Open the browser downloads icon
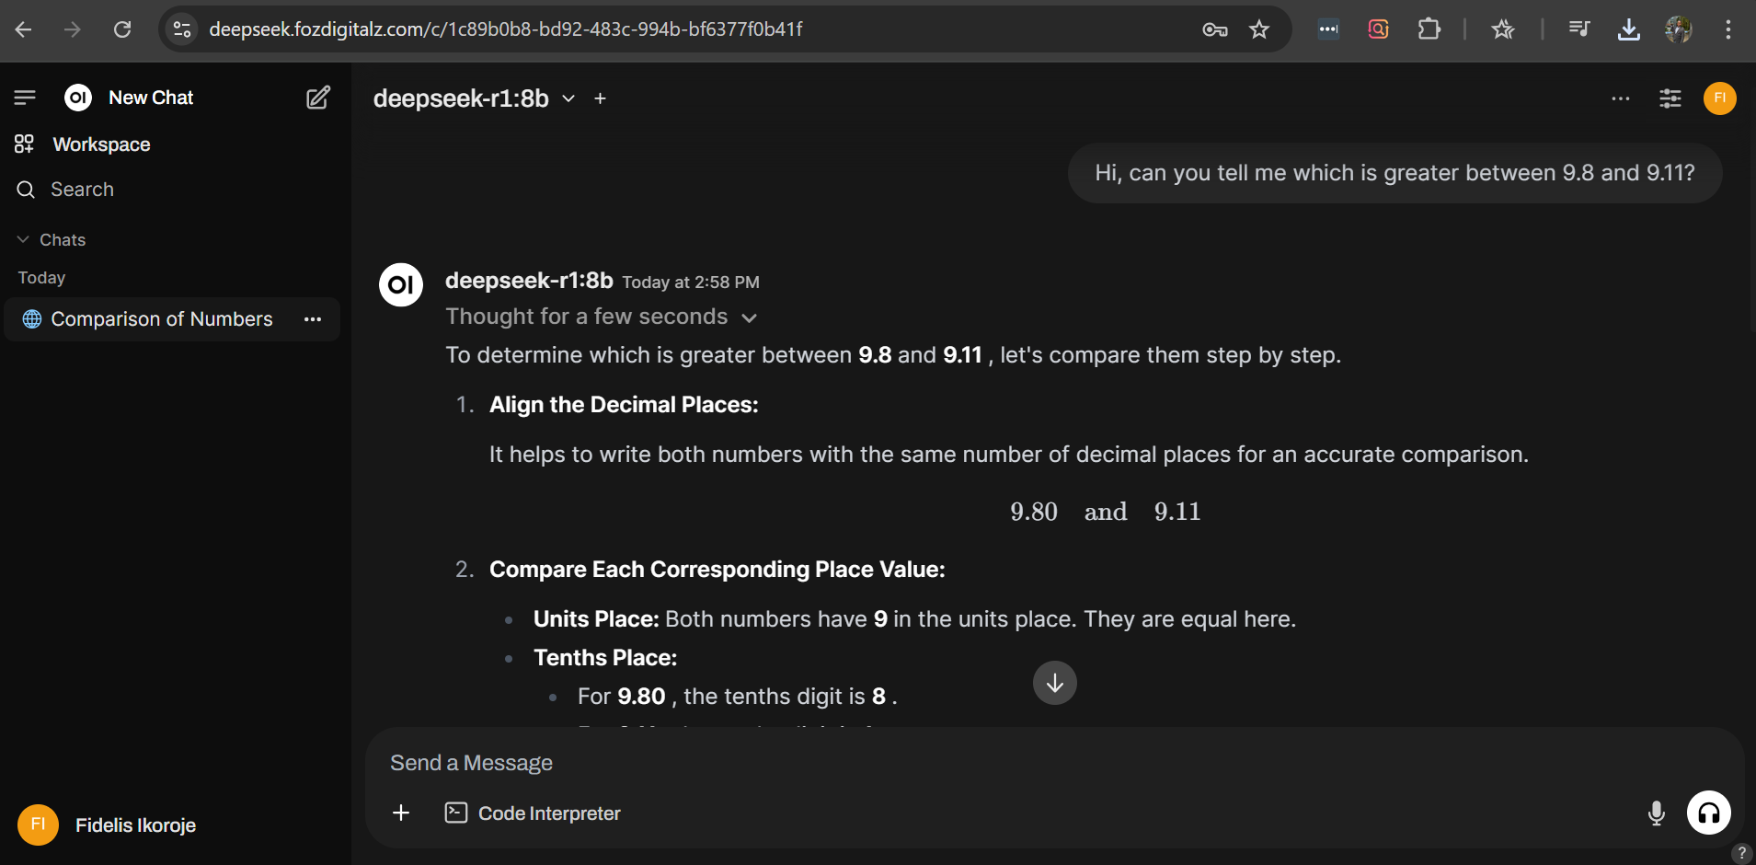Image resolution: width=1756 pixels, height=865 pixels. tap(1629, 29)
